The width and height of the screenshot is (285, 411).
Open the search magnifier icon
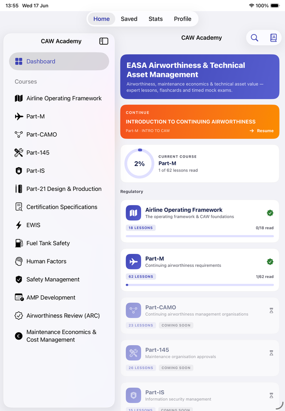pyautogui.click(x=254, y=38)
